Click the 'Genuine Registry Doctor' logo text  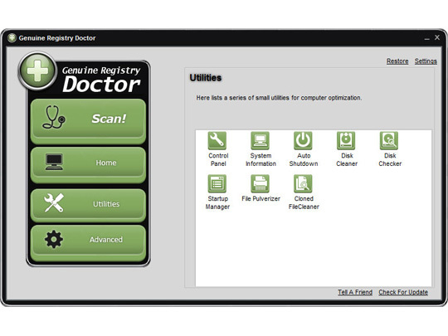point(101,80)
